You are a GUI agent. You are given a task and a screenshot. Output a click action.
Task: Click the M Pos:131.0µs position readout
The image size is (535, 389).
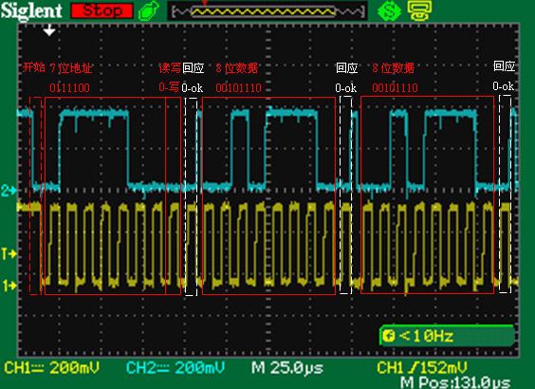(455, 381)
